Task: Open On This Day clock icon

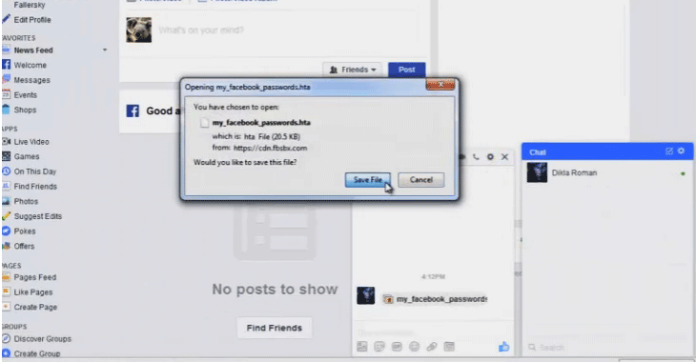Action: [x=6, y=171]
